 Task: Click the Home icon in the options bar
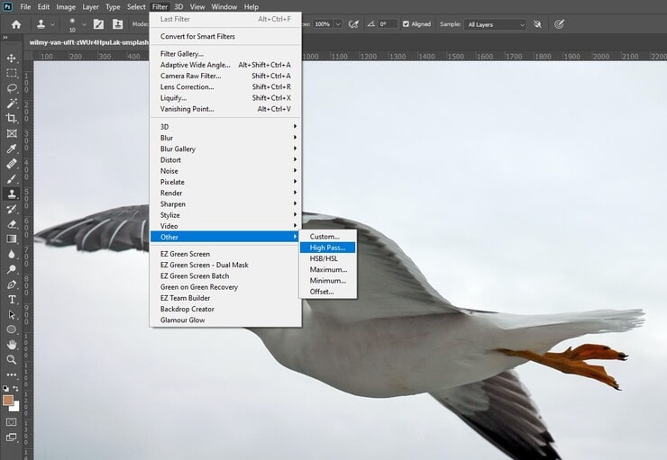pyautogui.click(x=16, y=24)
